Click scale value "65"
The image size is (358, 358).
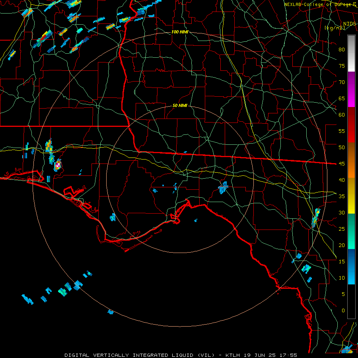point(342,98)
